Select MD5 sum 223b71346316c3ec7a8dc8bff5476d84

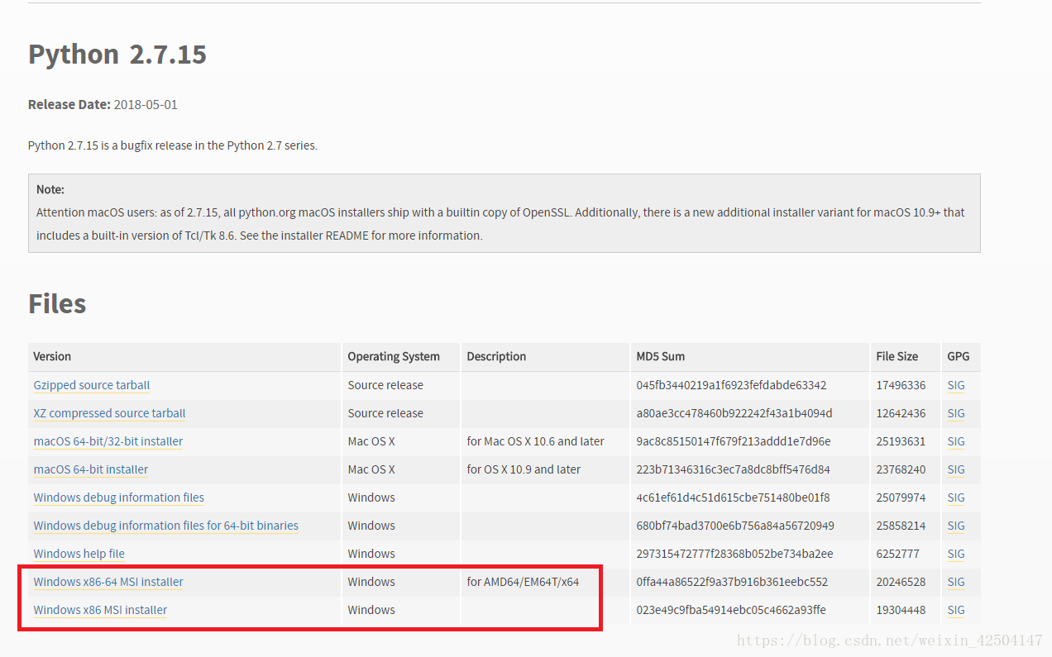tap(733, 469)
